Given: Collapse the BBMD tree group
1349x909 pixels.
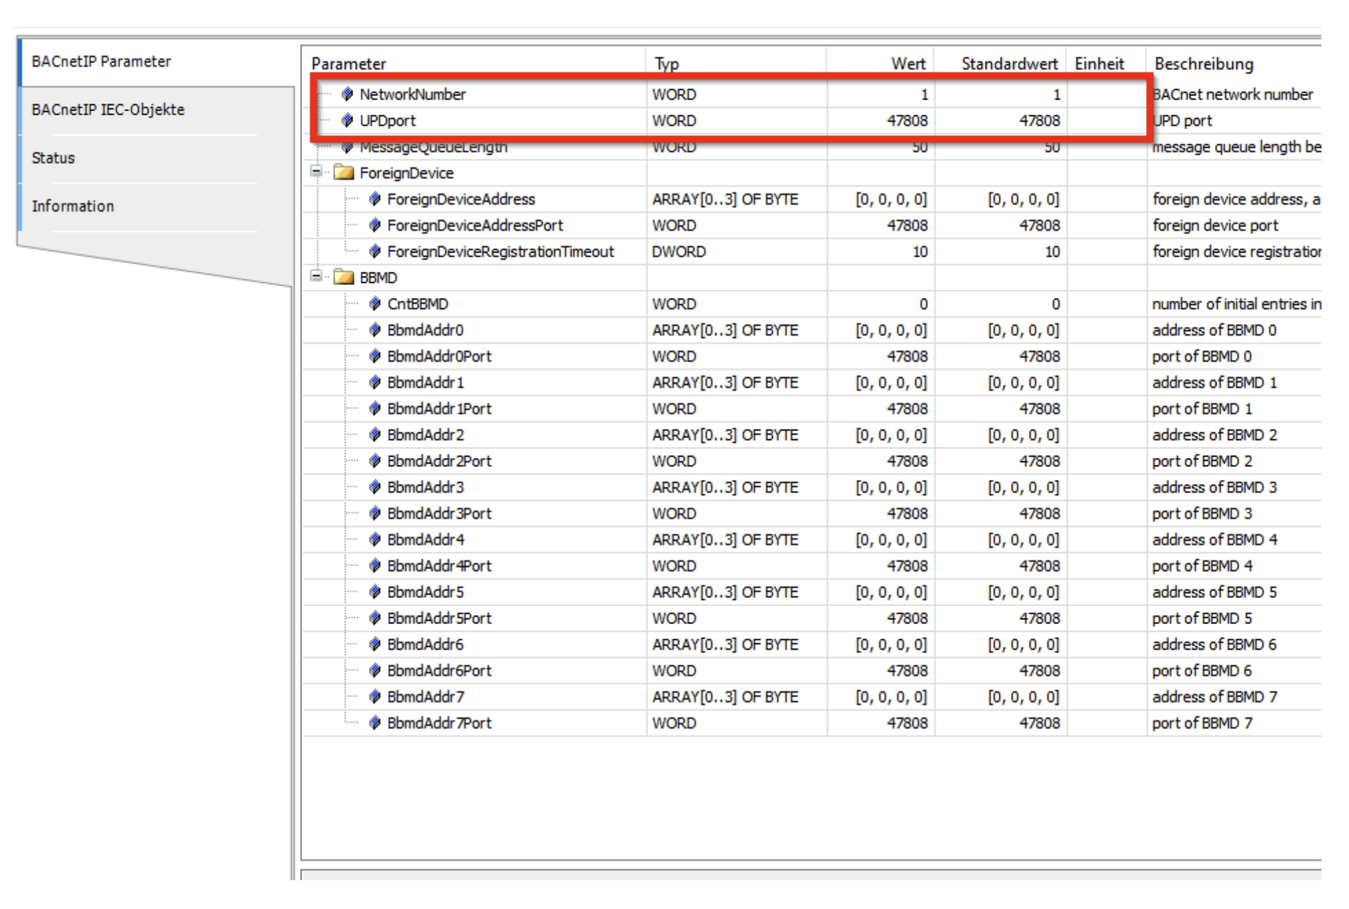Looking at the screenshot, I should pyautogui.click(x=316, y=276).
